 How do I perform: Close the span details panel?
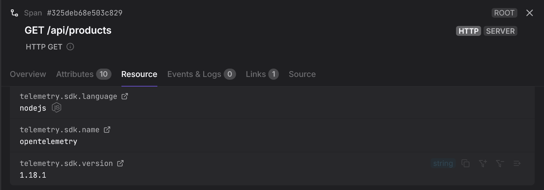(529, 13)
